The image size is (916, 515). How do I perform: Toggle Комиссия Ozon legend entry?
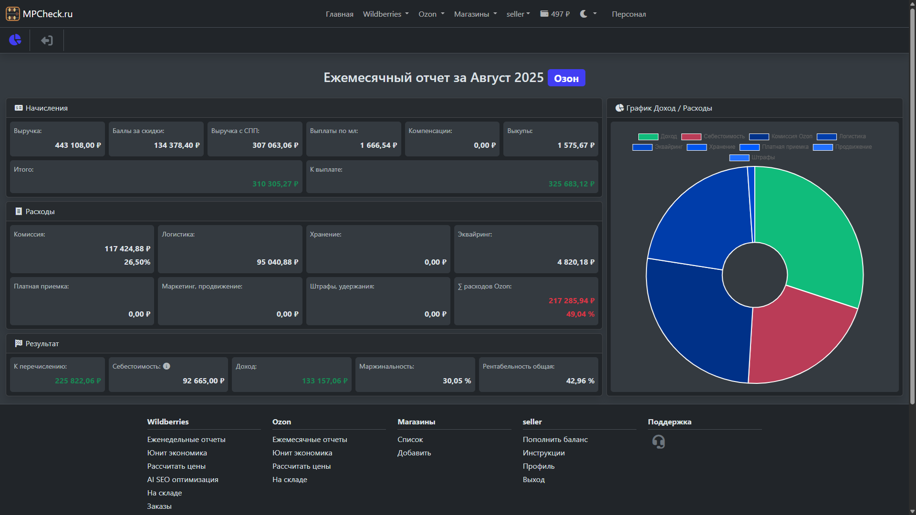(781, 136)
